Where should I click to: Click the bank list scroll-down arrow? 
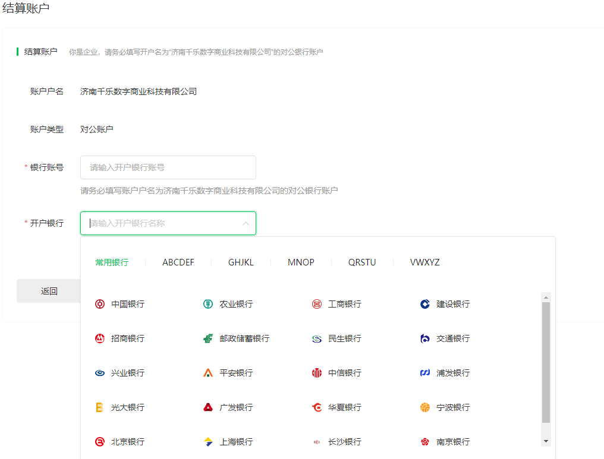546,441
